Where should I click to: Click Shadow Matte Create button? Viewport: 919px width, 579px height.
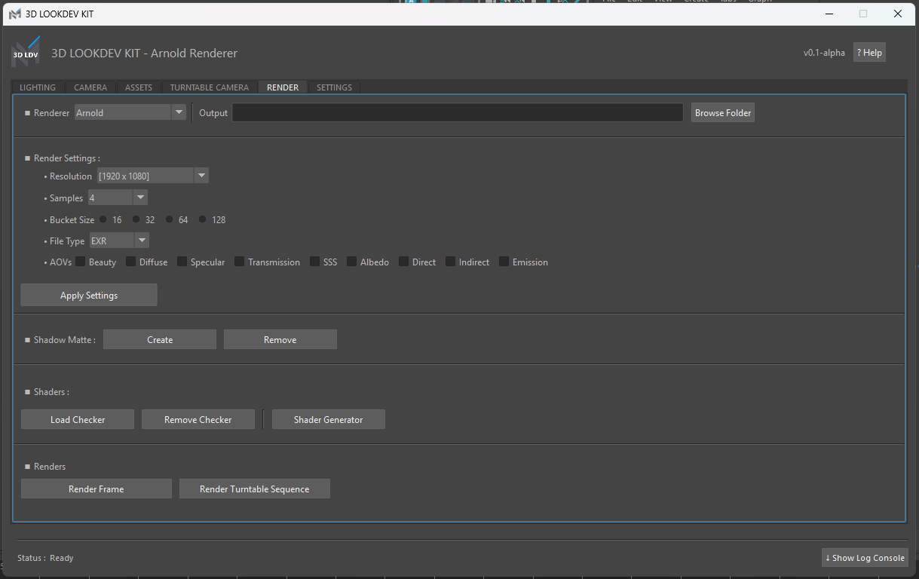point(160,339)
